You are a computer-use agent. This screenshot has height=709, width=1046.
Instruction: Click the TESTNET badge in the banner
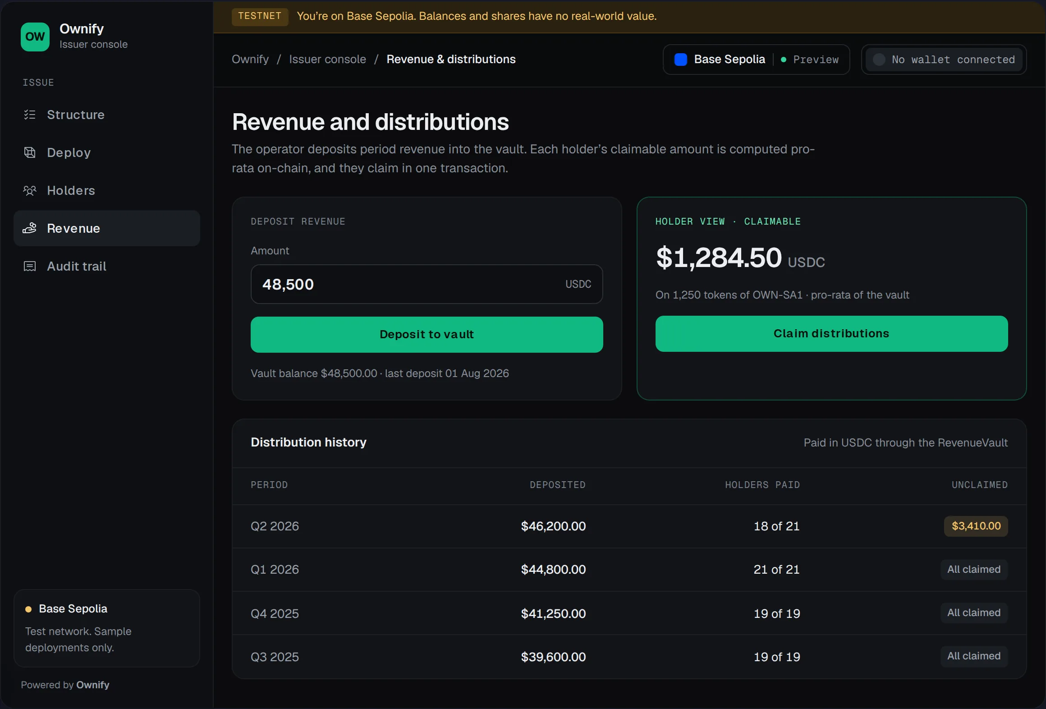[260, 16]
